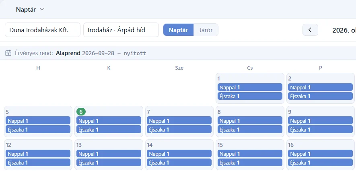
Task: Open the Éjszaka 1 shift on day 2
Action: point(320,96)
